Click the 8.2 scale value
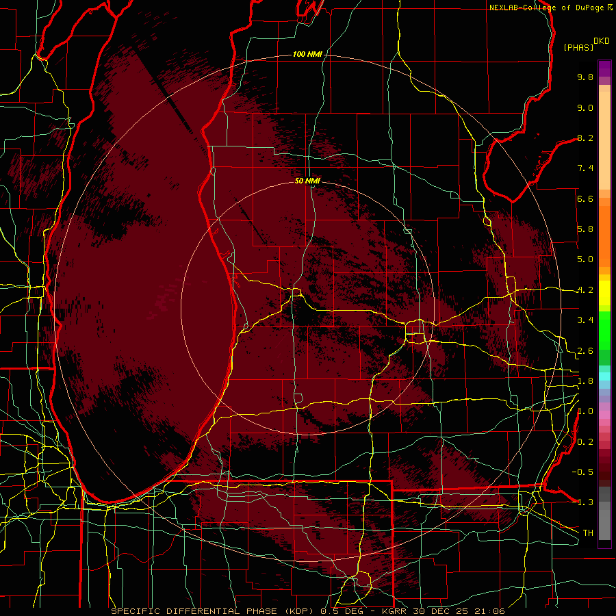The width and height of the screenshot is (616, 616). click(x=585, y=138)
